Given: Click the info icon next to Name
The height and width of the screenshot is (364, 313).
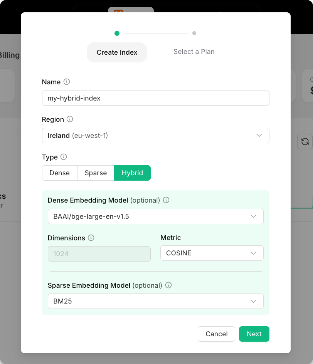Looking at the screenshot, I should (67, 82).
